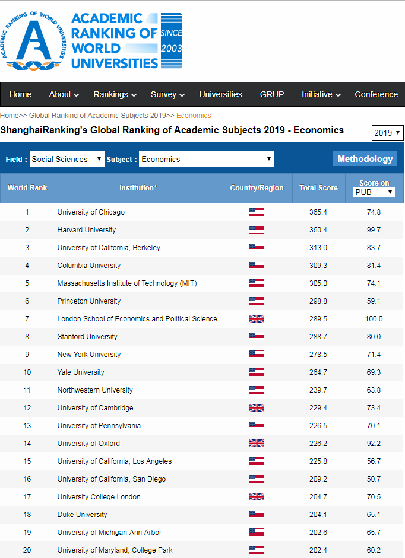Open Massachusetts Institute of Technology (MIT) link
This screenshot has width=405, height=558.
pos(127,283)
